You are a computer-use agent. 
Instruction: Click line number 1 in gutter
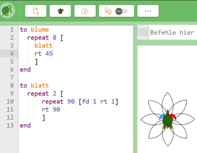[x=12, y=30]
